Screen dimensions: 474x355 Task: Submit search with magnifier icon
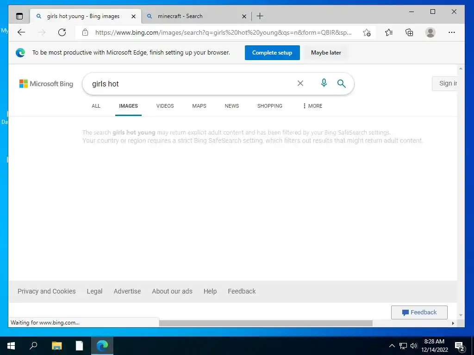click(x=341, y=83)
